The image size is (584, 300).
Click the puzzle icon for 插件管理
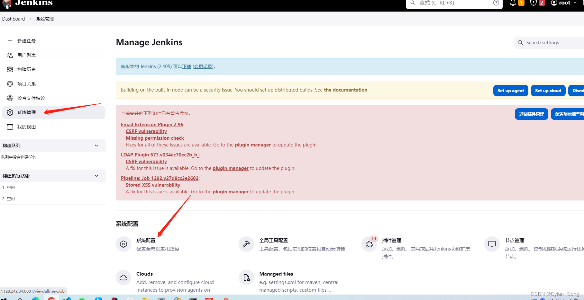click(370, 244)
